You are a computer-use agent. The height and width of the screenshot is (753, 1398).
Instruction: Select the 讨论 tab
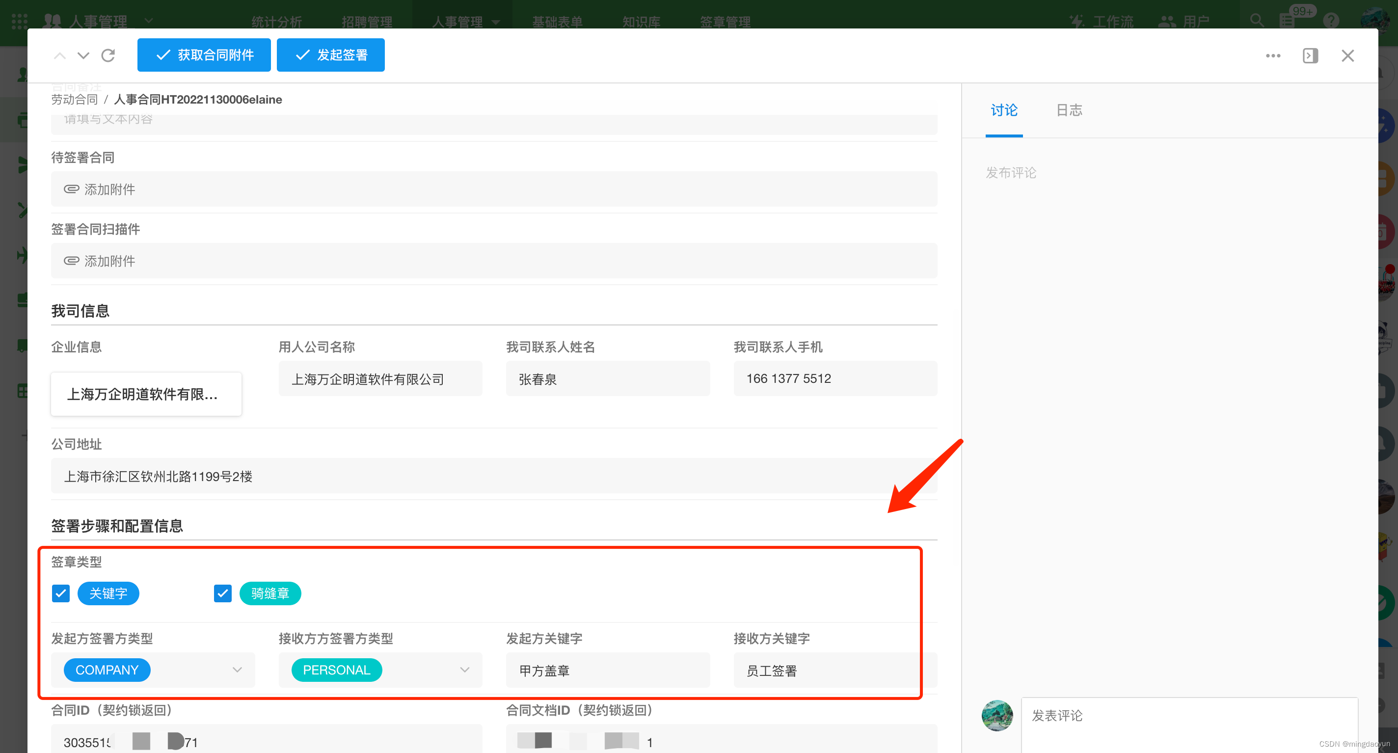pyautogui.click(x=1003, y=110)
